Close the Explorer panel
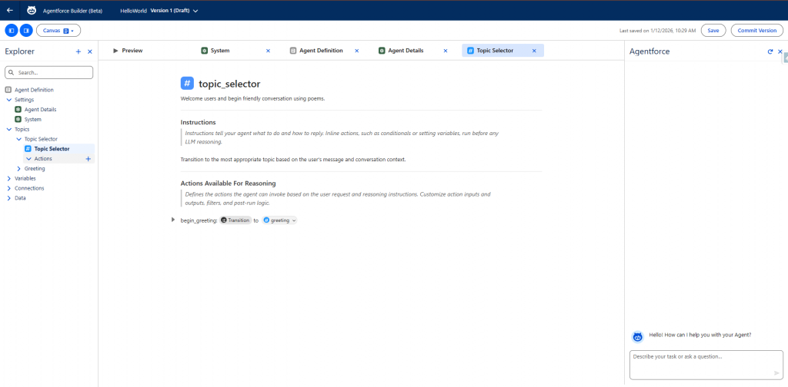 pos(90,51)
